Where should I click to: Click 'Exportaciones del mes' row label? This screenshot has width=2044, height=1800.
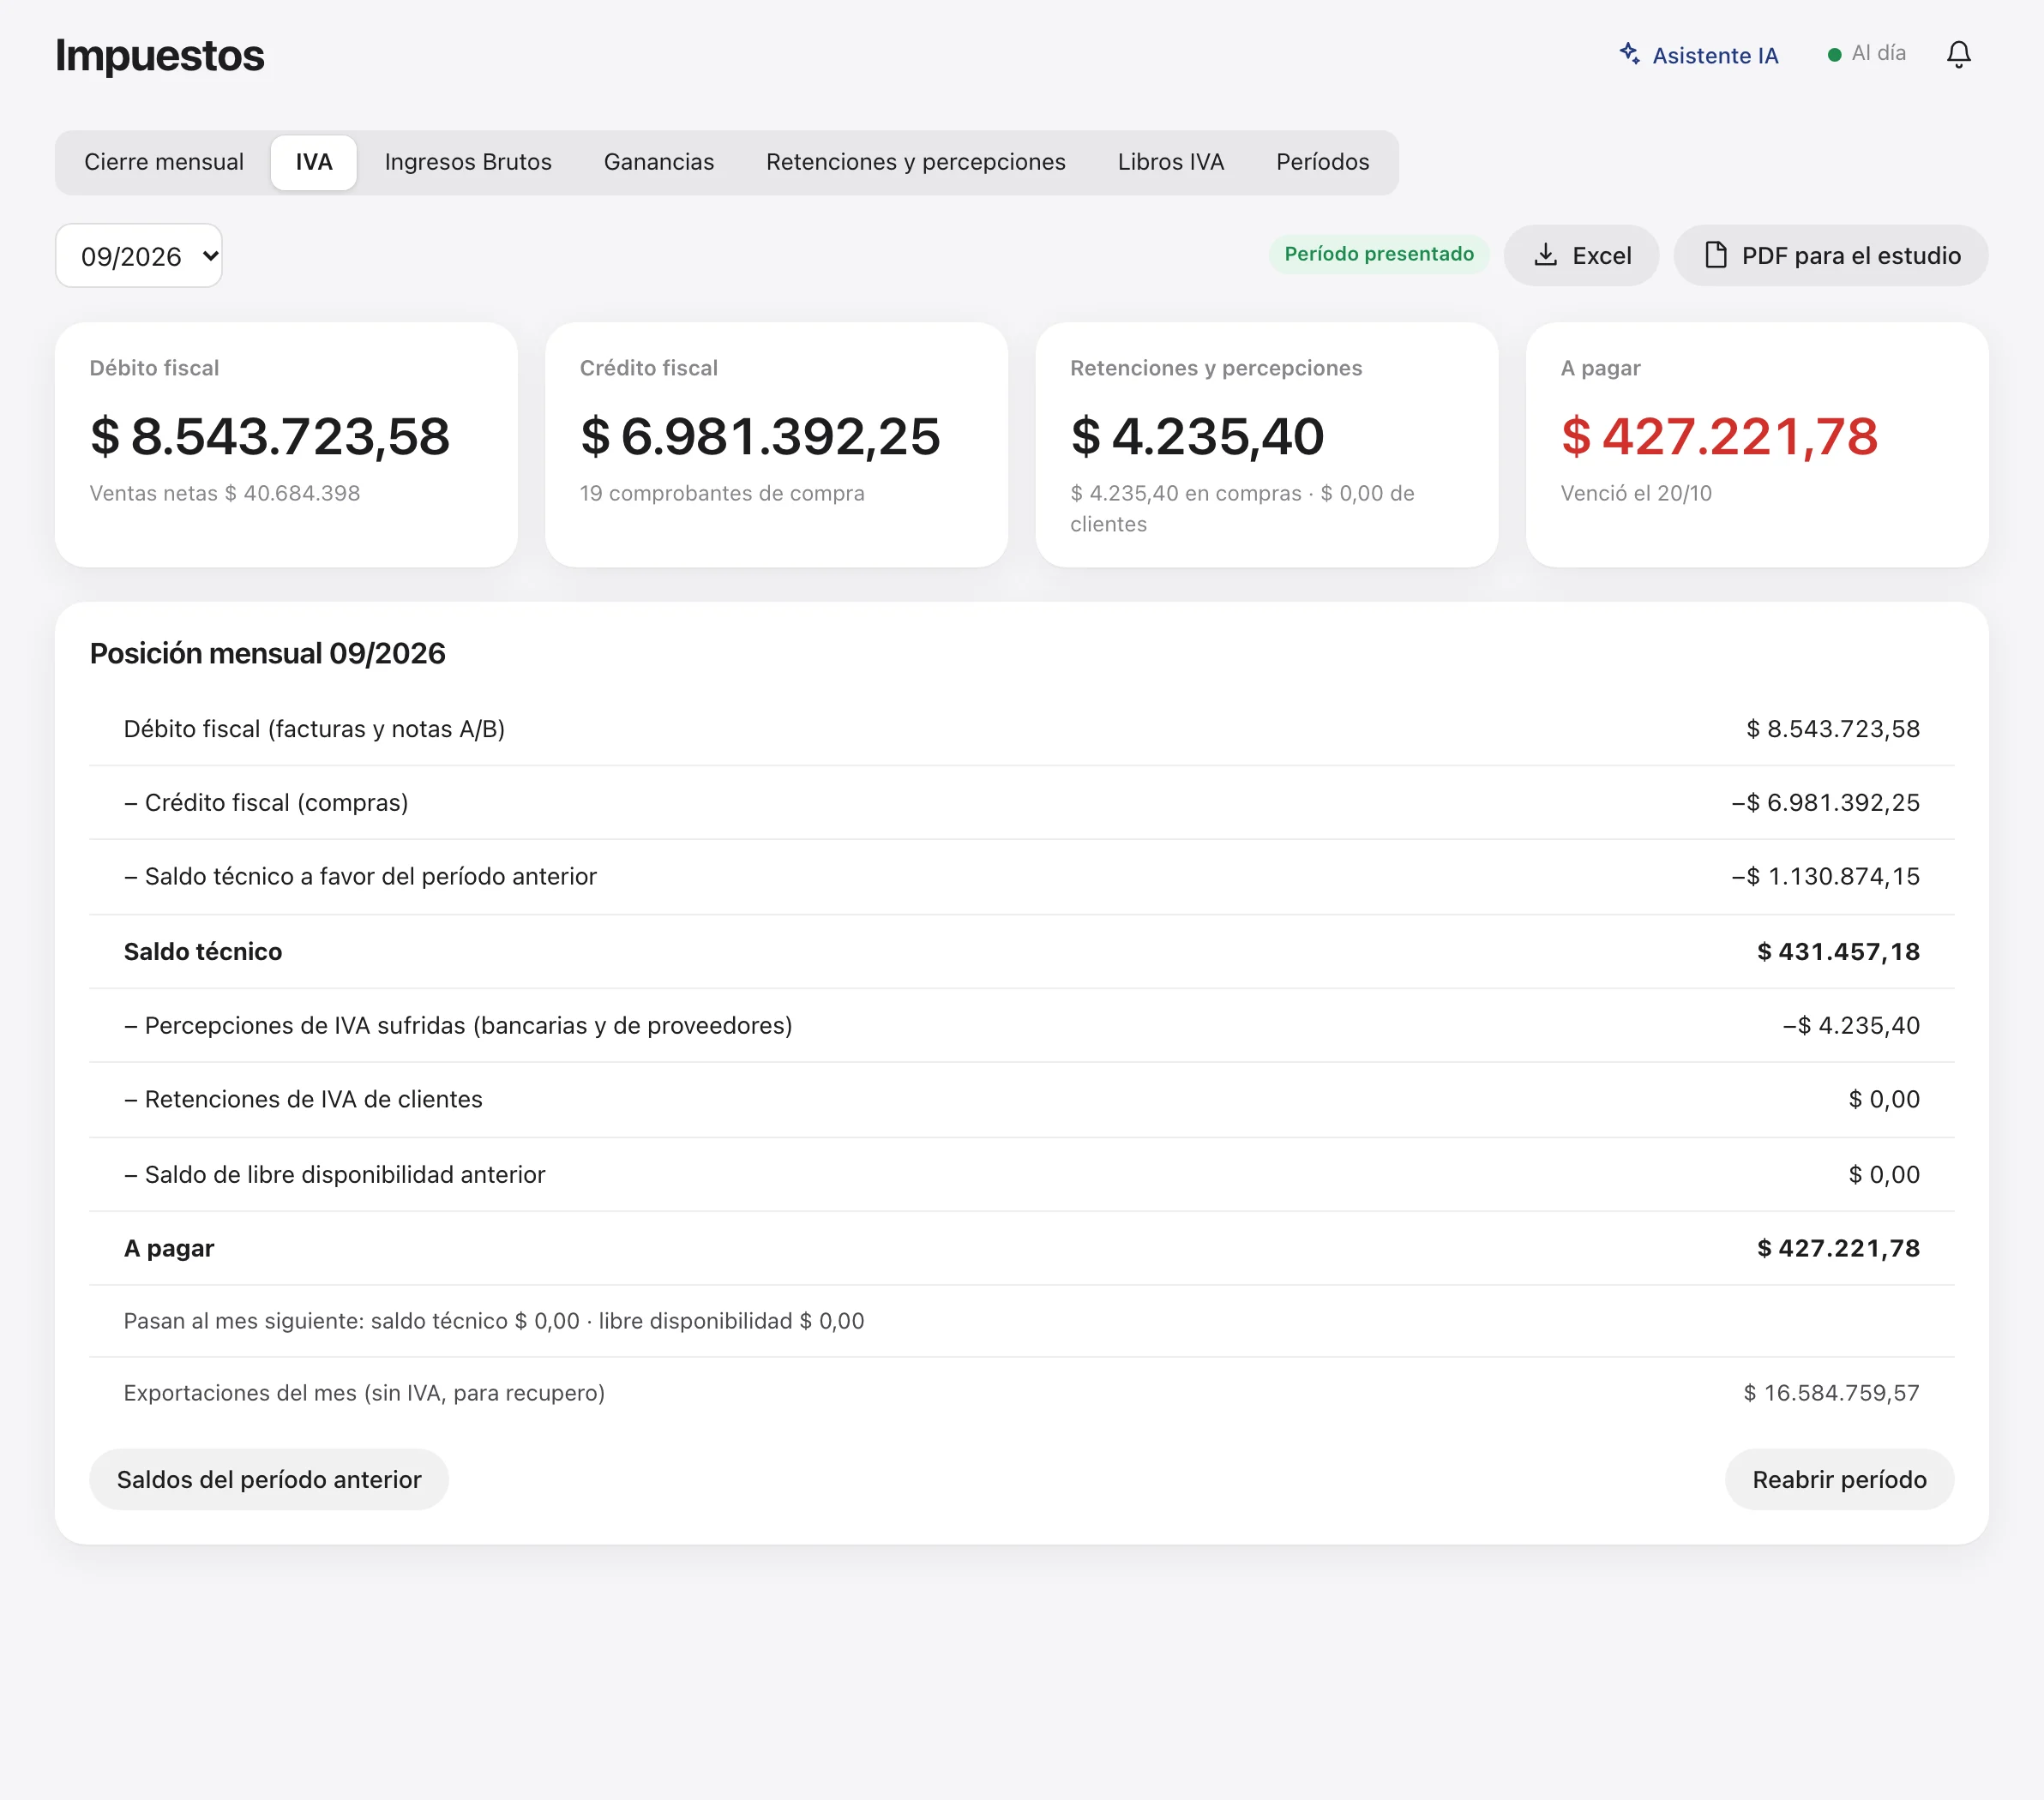(x=364, y=1392)
